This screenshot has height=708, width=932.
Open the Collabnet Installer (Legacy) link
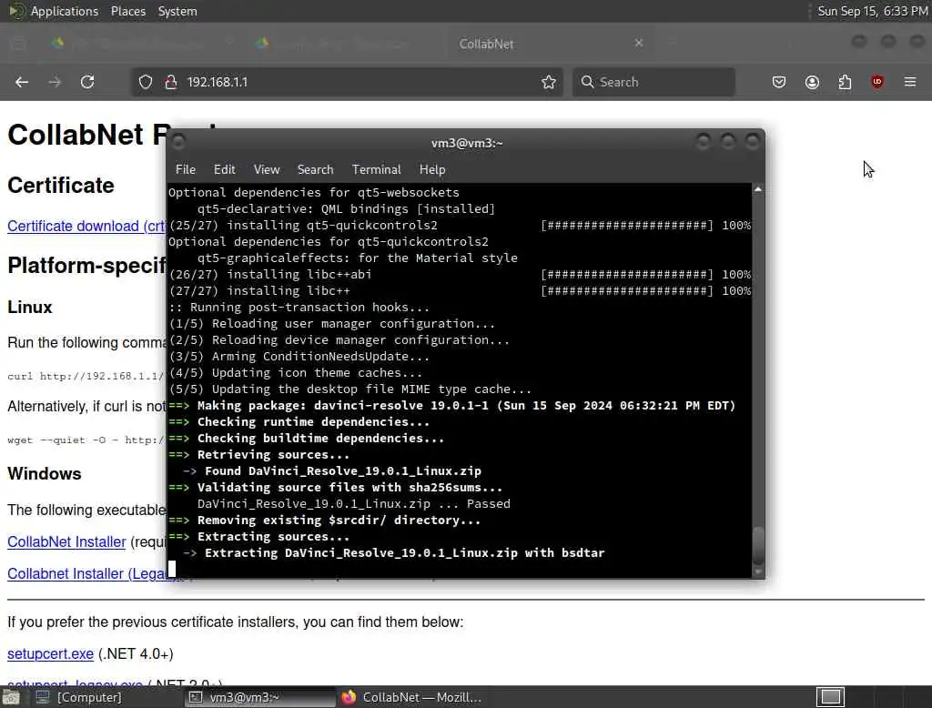tap(86, 573)
